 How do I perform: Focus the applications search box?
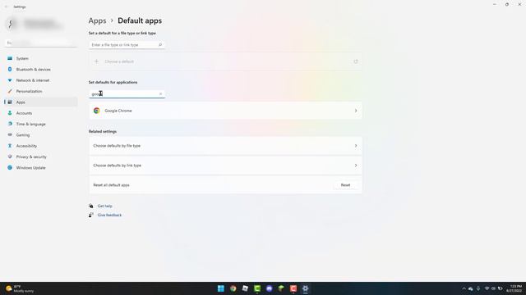[127, 94]
